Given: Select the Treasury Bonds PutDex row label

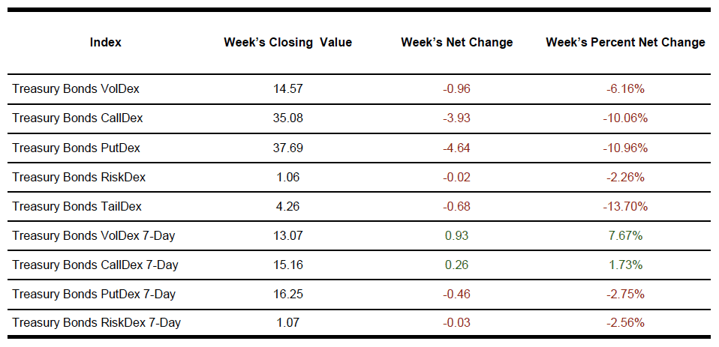Looking at the screenshot, I should pyautogui.click(x=76, y=148).
